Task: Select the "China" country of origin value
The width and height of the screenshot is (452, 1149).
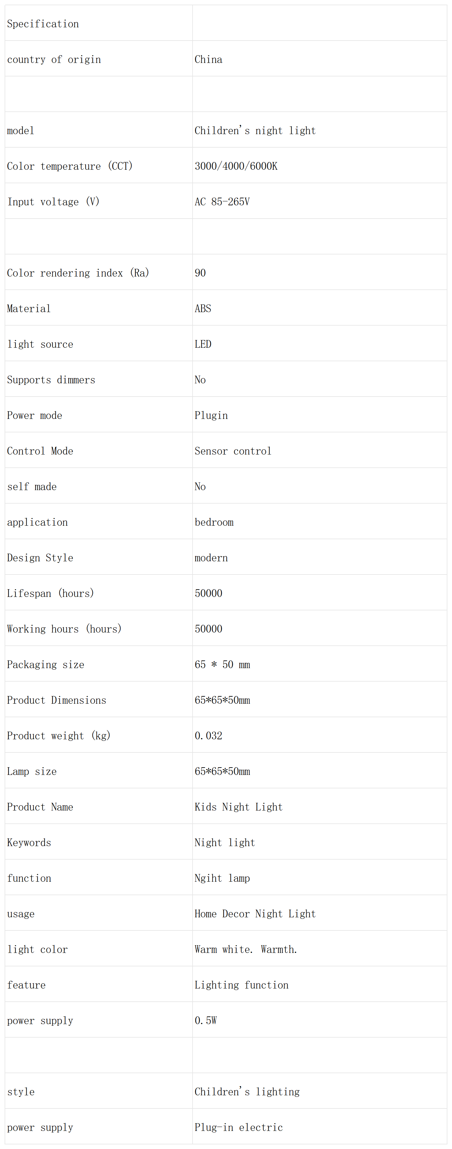Action: [208, 59]
